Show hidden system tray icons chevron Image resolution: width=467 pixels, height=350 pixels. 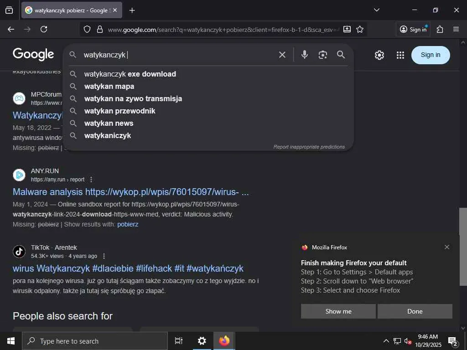pos(386,341)
